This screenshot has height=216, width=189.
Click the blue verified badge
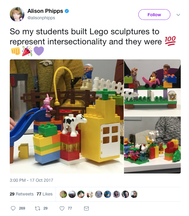click(x=67, y=11)
